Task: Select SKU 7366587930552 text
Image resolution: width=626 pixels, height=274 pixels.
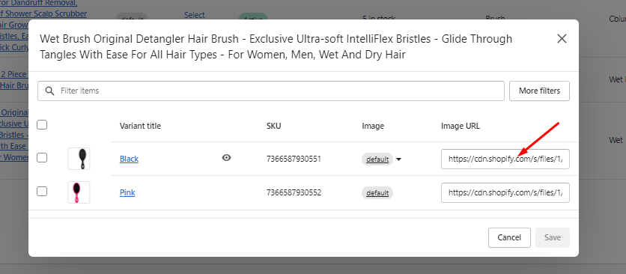Action: coord(294,192)
